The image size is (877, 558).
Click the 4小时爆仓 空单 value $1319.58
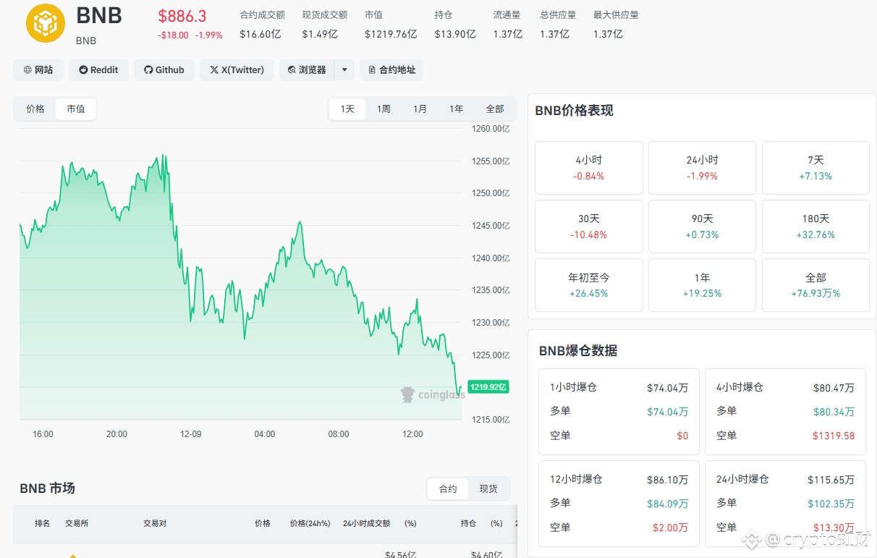[x=834, y=436]
